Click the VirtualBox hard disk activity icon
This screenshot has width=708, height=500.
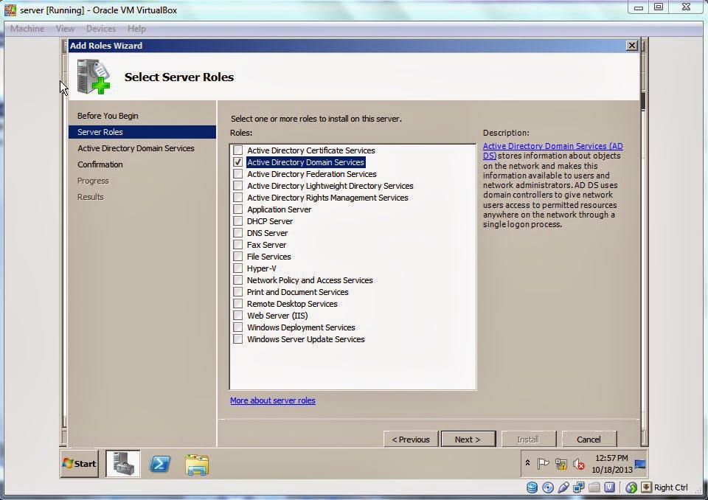(532, 487)
